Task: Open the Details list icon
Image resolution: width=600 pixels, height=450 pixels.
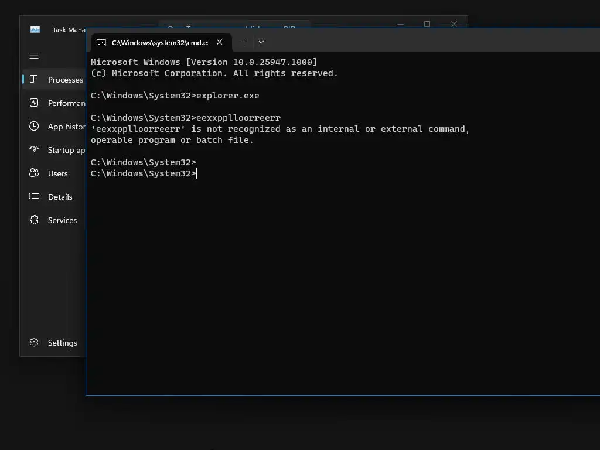Action: click(x=33, y=196)
